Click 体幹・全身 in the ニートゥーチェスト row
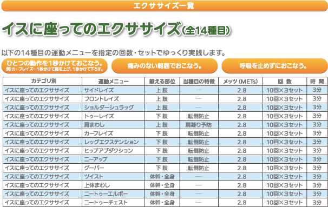This screenshot has width=328, height=207. 162,203
